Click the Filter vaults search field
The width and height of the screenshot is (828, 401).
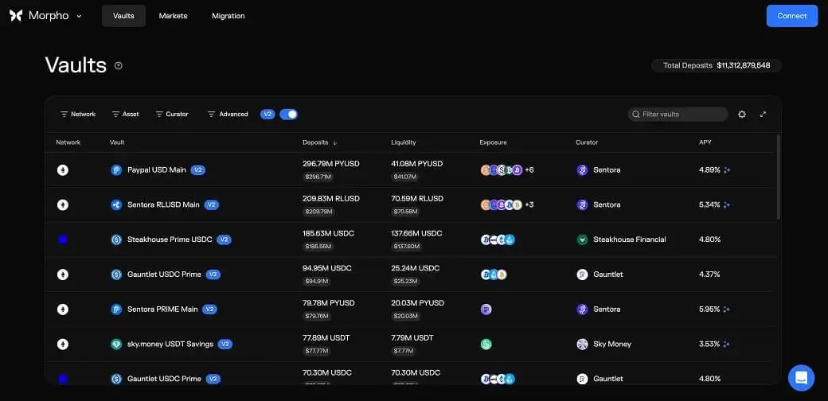coord(678,114)
